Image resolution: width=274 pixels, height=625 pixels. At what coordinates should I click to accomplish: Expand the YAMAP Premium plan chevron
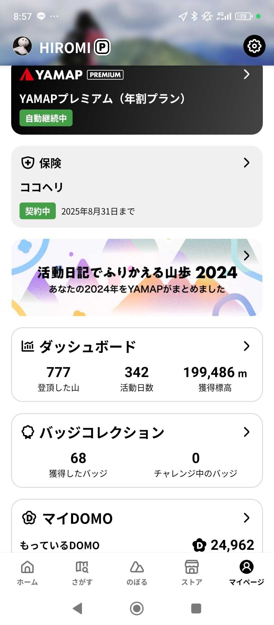(x=246, y=74)
